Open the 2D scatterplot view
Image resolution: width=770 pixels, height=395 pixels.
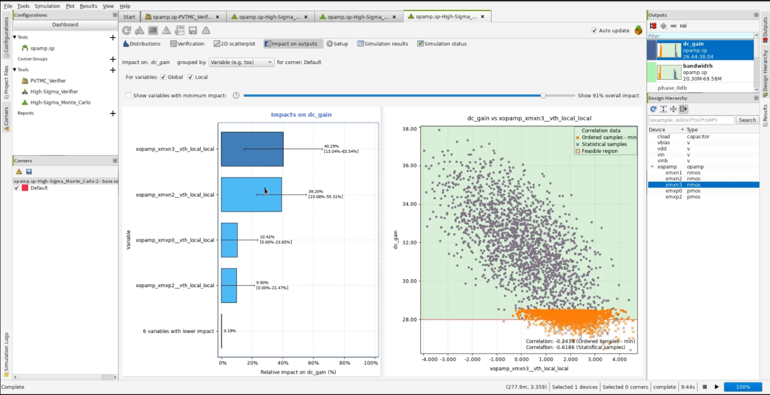tap(235, 44)
